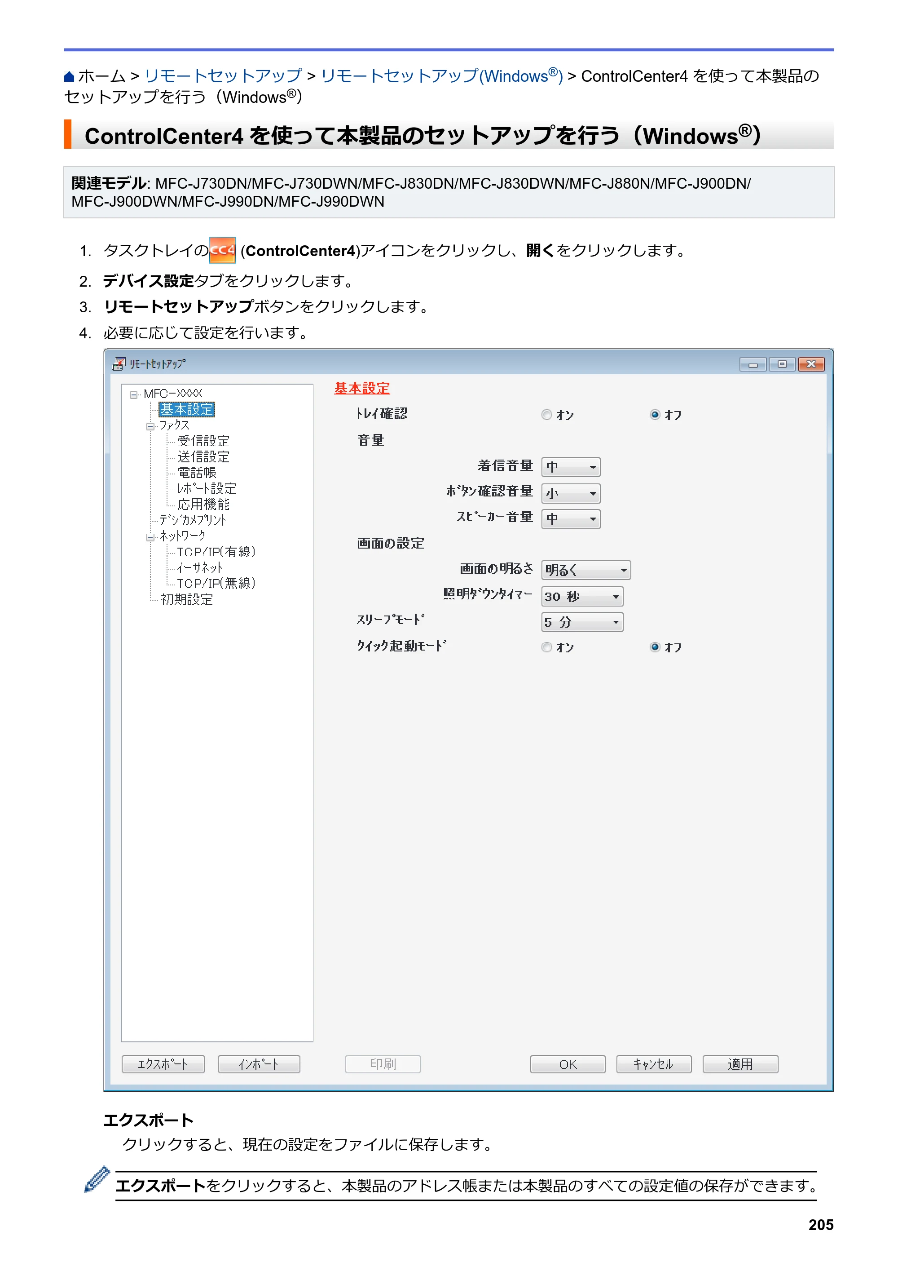Click the 適用 button
The image size is (898, 1271).
click(x=740, y=1064)
